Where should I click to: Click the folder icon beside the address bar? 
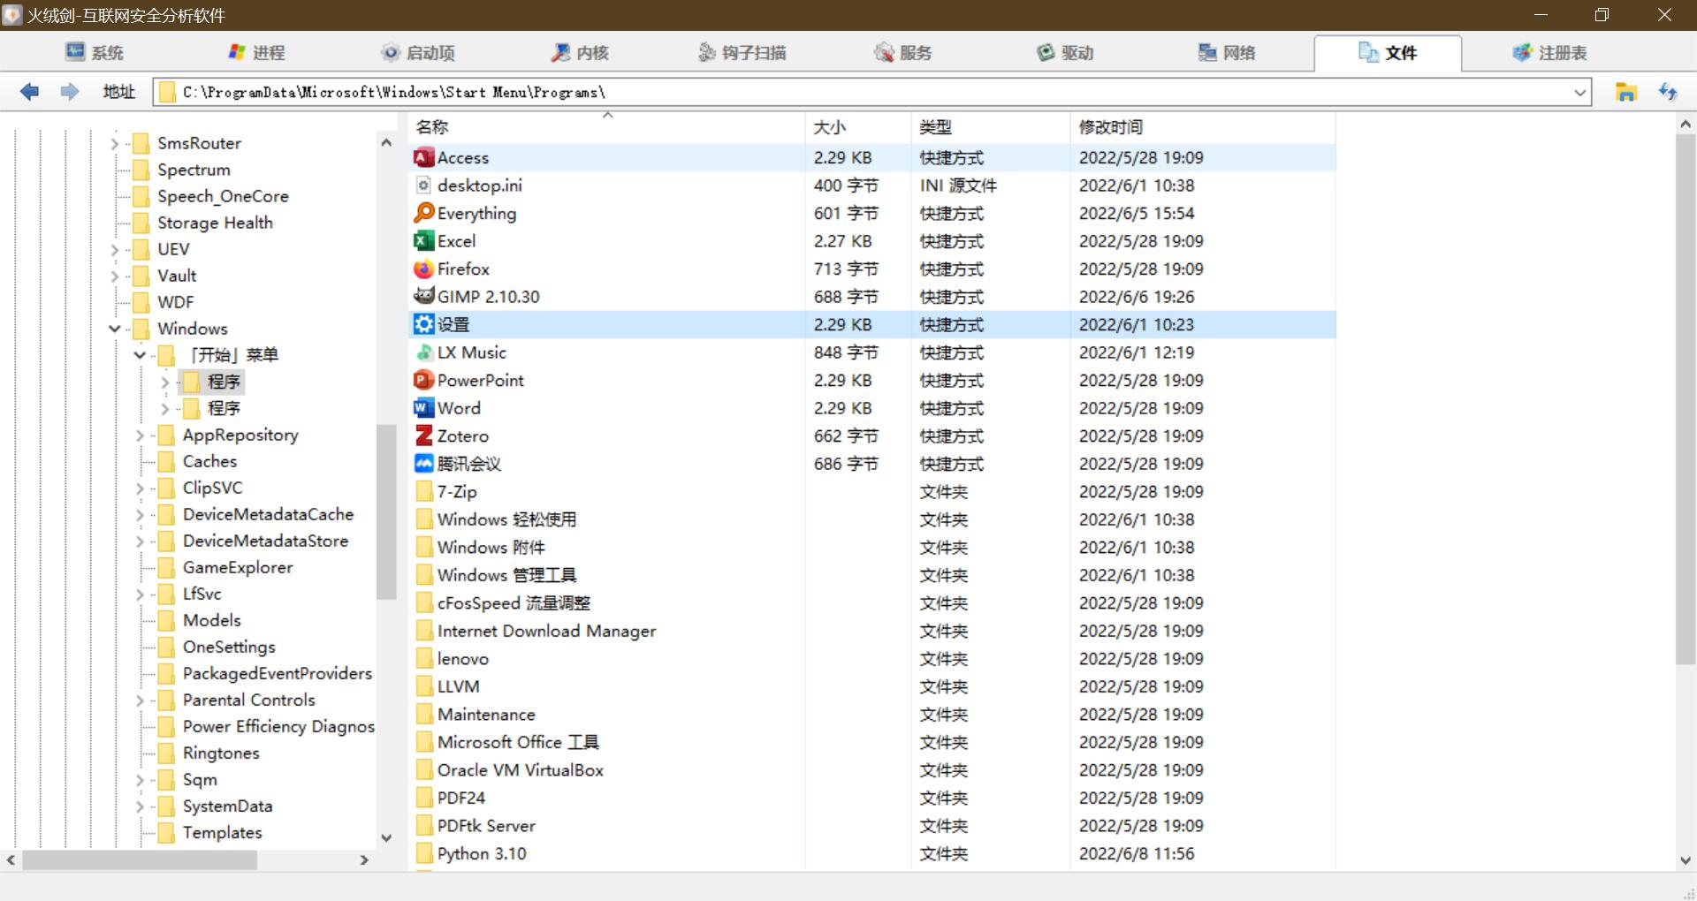click(1625, 92)
